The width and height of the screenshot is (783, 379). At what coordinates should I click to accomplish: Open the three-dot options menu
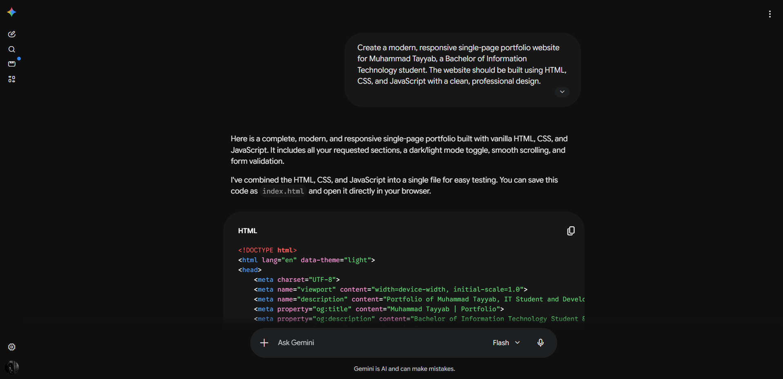tap(770, 14)
